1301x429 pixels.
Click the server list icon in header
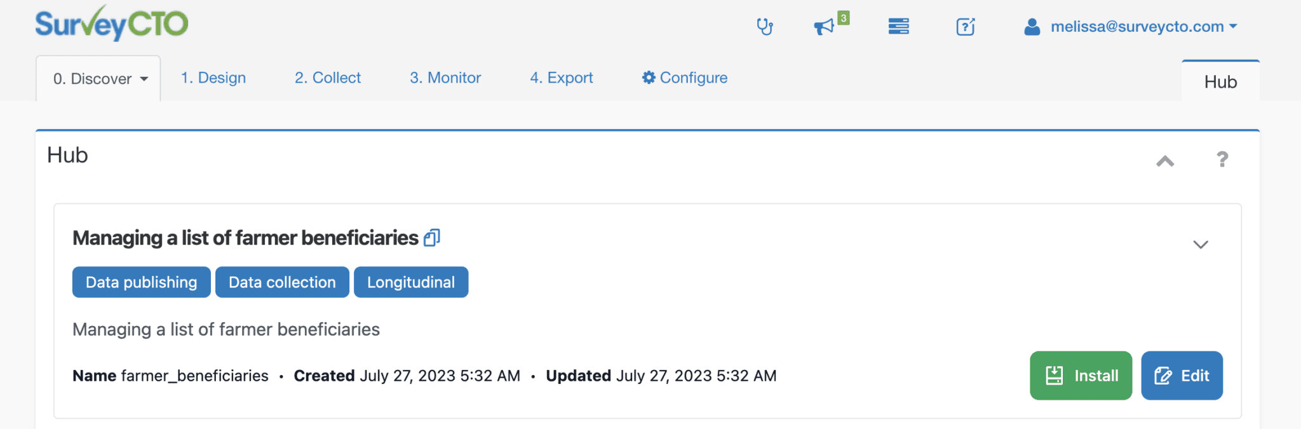898,27
